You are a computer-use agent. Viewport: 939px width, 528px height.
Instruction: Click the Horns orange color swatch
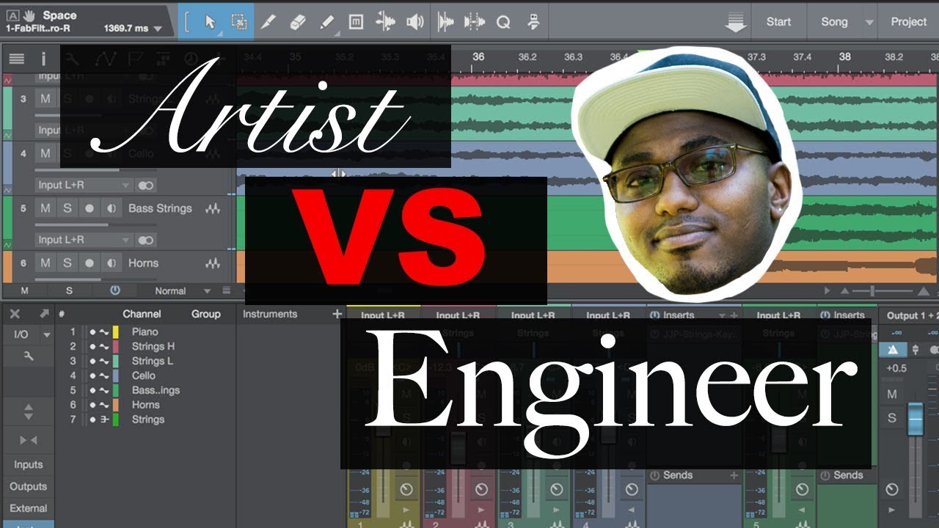115,405
